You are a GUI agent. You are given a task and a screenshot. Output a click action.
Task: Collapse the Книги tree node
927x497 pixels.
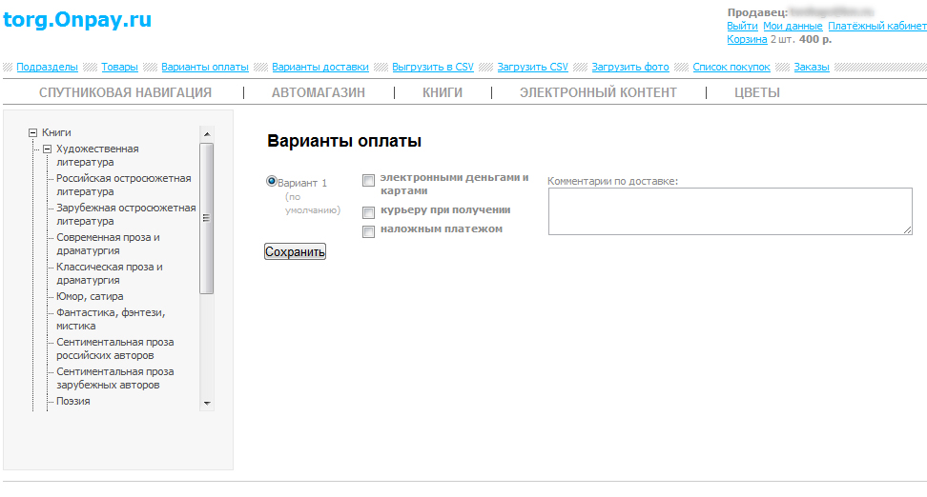[x=33, y=133]
